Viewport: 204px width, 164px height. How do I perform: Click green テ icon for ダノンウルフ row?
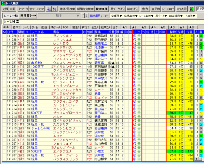139,36
